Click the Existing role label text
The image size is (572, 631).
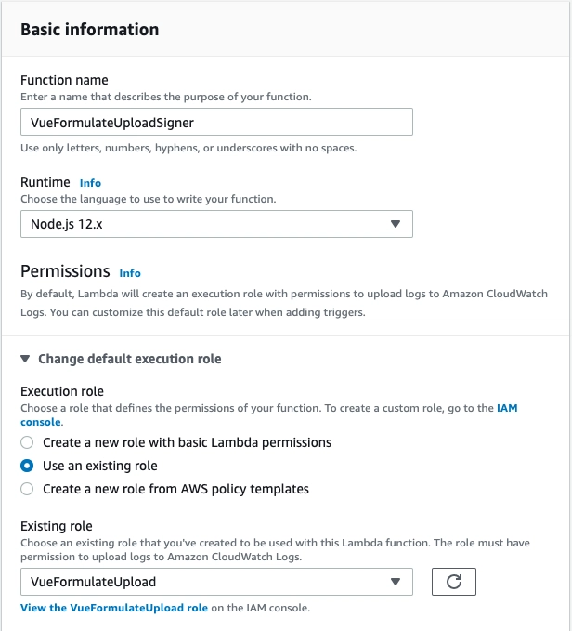57,526
